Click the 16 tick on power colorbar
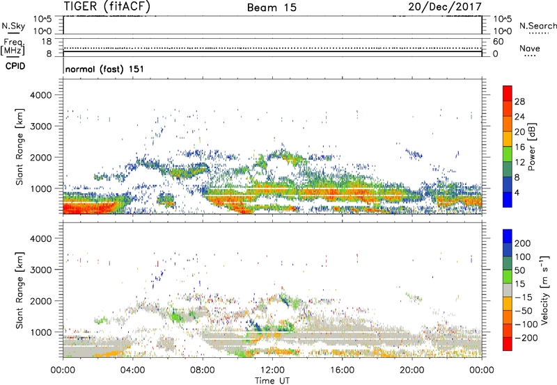Viewport: 557px width, 385px height. pyautogui.click(x=519, y=147)
